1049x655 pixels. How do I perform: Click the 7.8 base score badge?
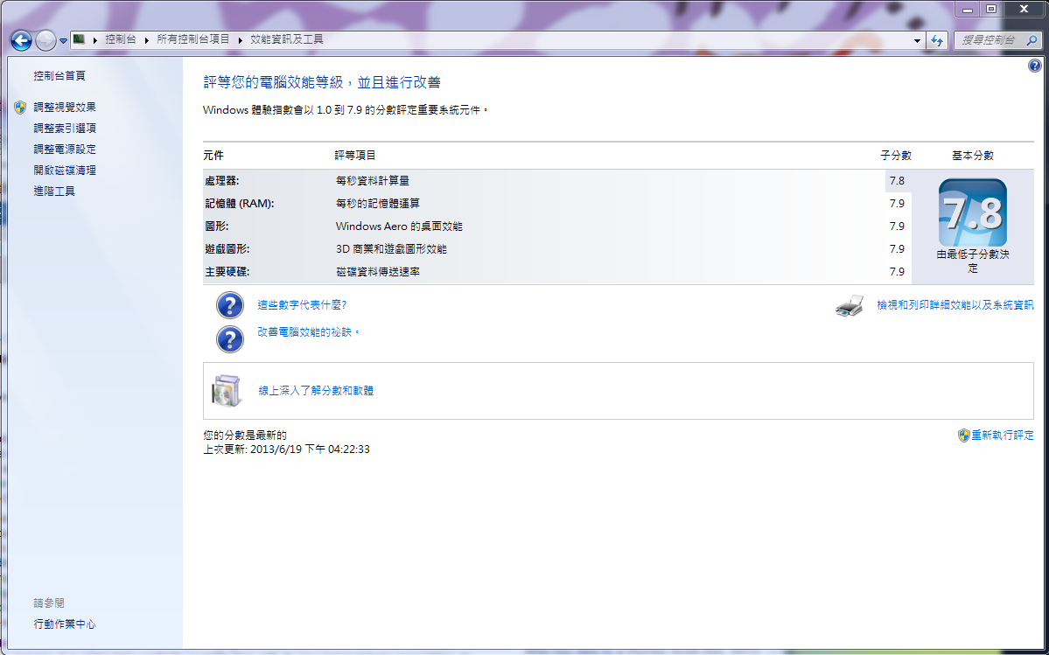point(973,213)
